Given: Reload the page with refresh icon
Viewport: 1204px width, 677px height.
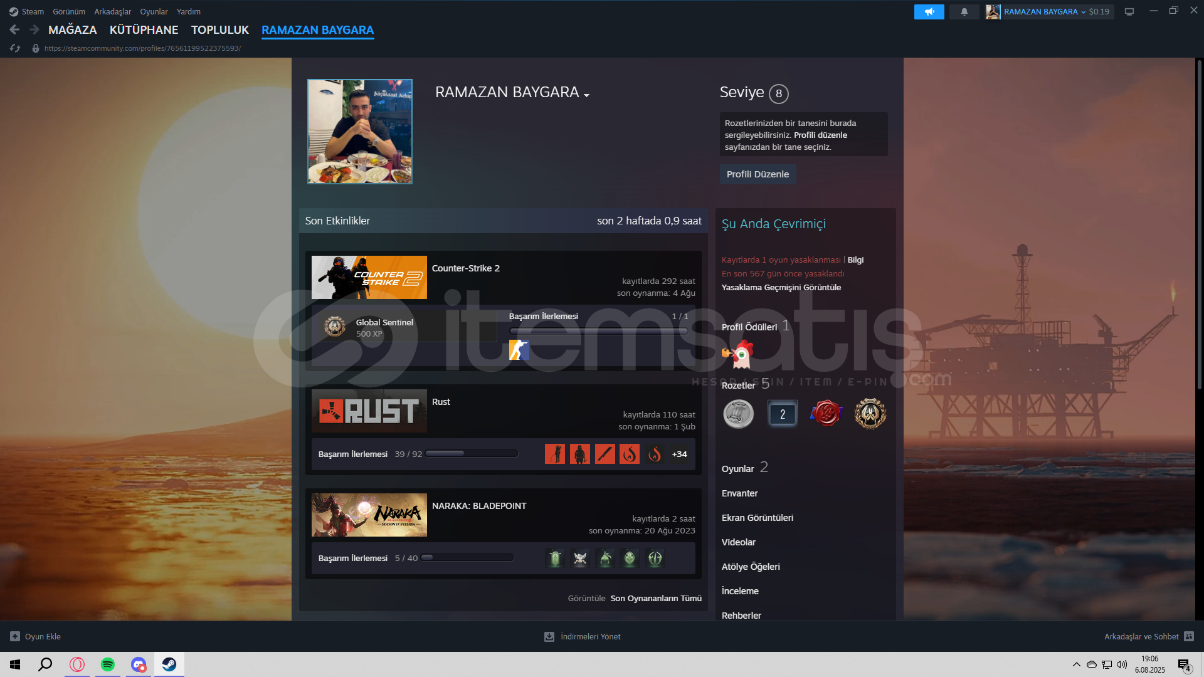Looking at the screenshot, I should 15,48.
